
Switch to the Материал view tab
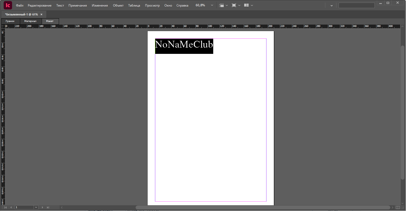pyautogui.click(x=30, y=21)
